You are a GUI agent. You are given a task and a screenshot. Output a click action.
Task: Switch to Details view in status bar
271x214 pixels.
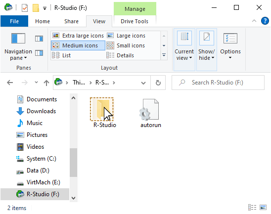252,208
